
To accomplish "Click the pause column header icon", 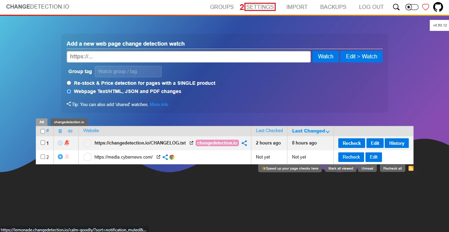I will pos(60,131).
